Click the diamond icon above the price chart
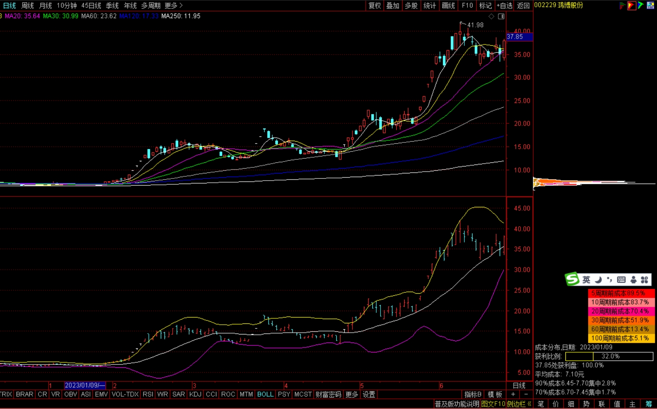 coord(491,17)
